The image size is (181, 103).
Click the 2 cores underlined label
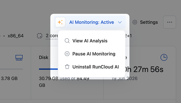coord(52,36)
